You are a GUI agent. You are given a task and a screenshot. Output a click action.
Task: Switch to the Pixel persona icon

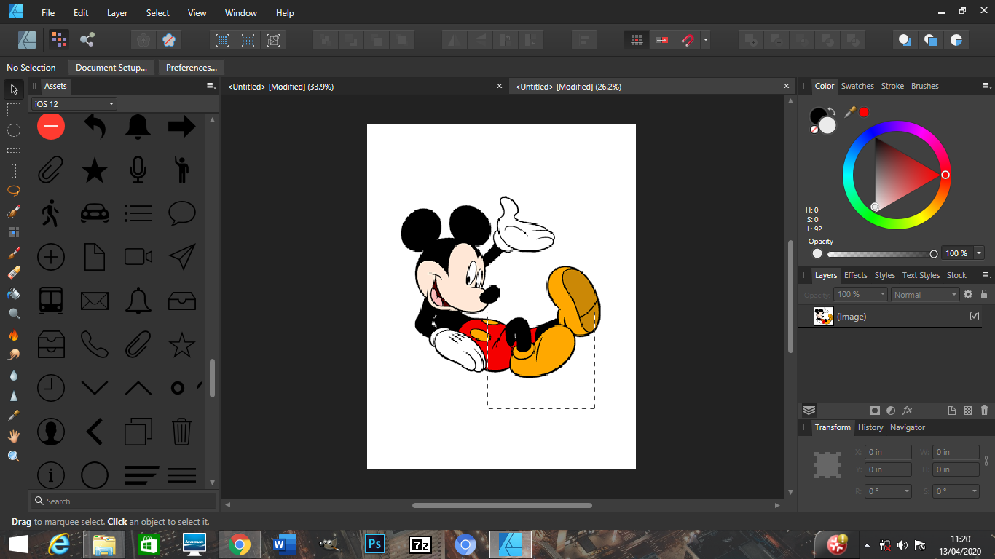59,40
